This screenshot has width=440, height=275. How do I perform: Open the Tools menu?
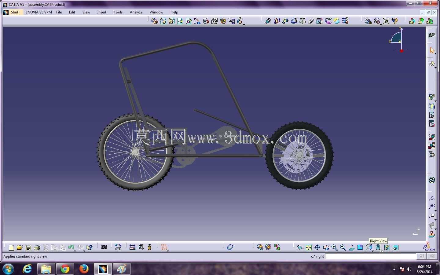point(118,12)
